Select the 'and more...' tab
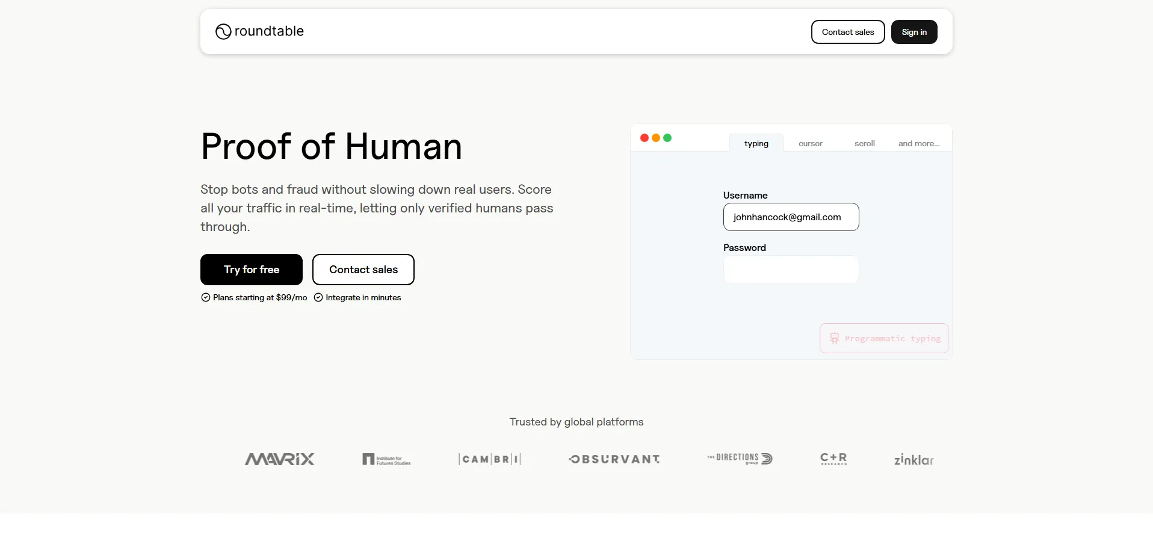Viewport: 1153px width, 547px height. click(x=918, y=143)
